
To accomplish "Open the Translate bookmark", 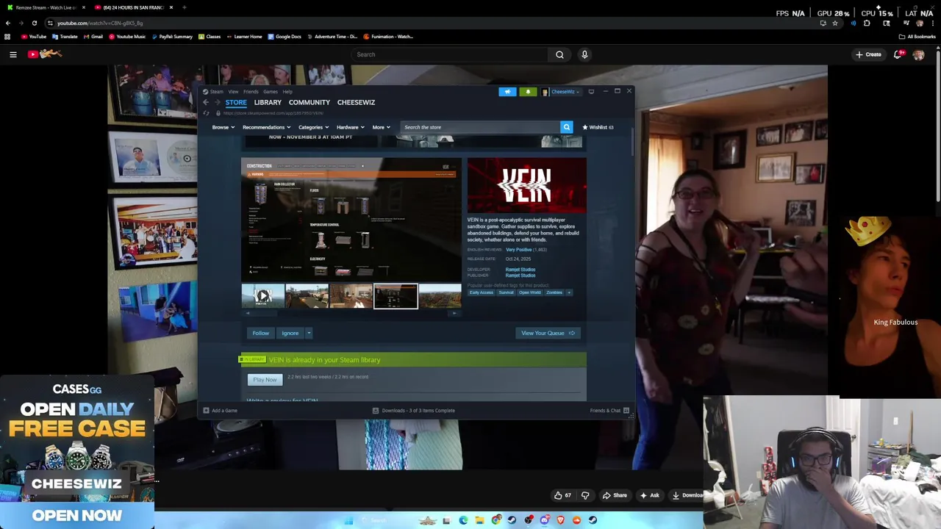I will pos(65,37).
